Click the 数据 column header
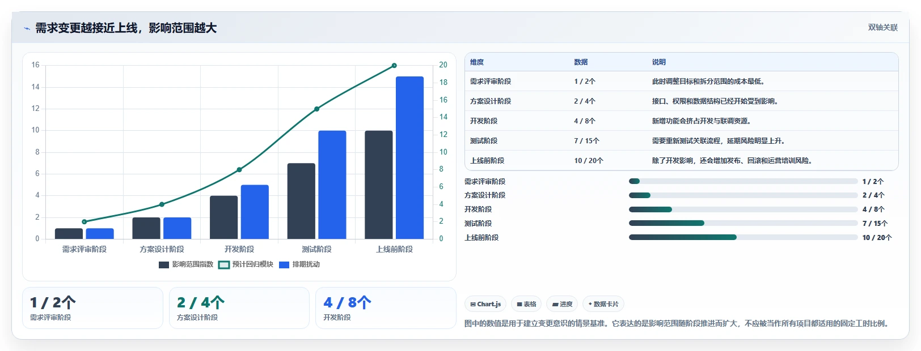This screenshot has width=921, height=351. point(581,62)
